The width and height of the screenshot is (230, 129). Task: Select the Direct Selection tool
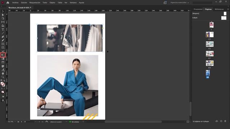click(x=3, y=15)
